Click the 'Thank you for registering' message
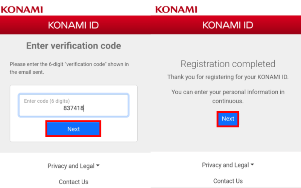The image size is (301, 188). pos(228,77)
